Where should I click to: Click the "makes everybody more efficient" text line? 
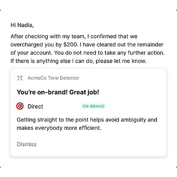(x=59, y=128)
